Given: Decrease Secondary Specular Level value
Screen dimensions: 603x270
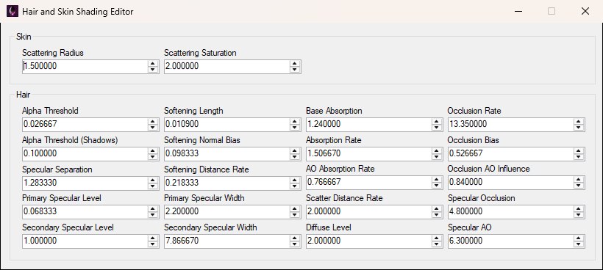Looking at the screenshot, I should point(153,245).
